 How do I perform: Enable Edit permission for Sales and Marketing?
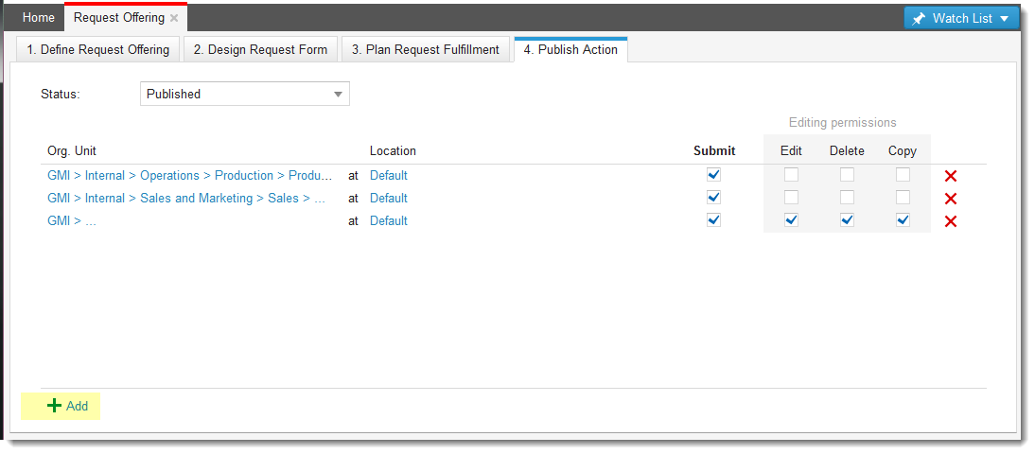pyautogui.click(x=791, y=198)
